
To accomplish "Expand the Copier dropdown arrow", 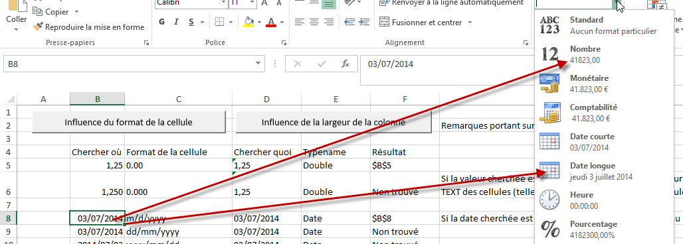I will (x=76, y=11).
